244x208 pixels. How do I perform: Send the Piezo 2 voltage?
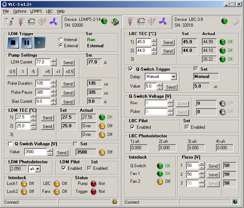[213, 175]
